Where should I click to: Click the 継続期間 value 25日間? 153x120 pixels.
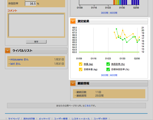[x=99, y=96]
